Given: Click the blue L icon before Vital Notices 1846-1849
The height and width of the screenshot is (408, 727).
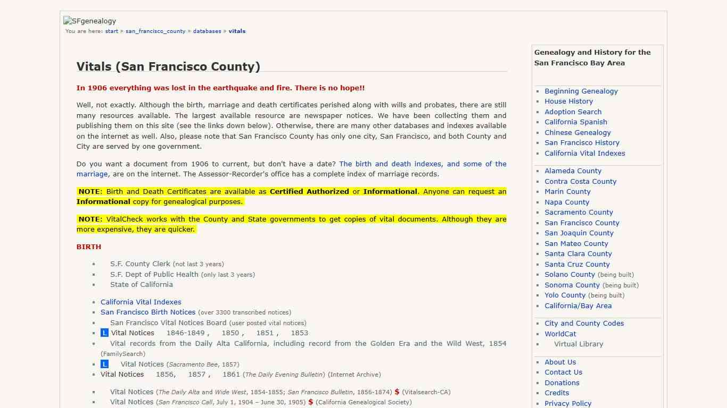Looking at the screenshot, I should click(x=104, y=333).
